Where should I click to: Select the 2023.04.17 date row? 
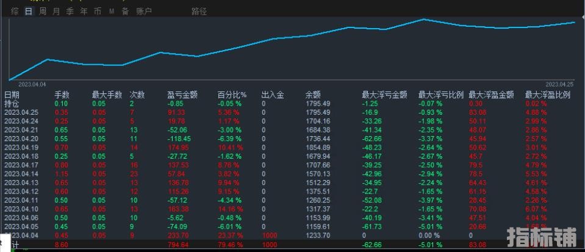click(x=293, y=165)
